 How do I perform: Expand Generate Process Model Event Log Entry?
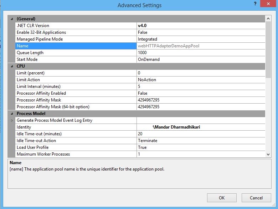(x=12, y=120)
